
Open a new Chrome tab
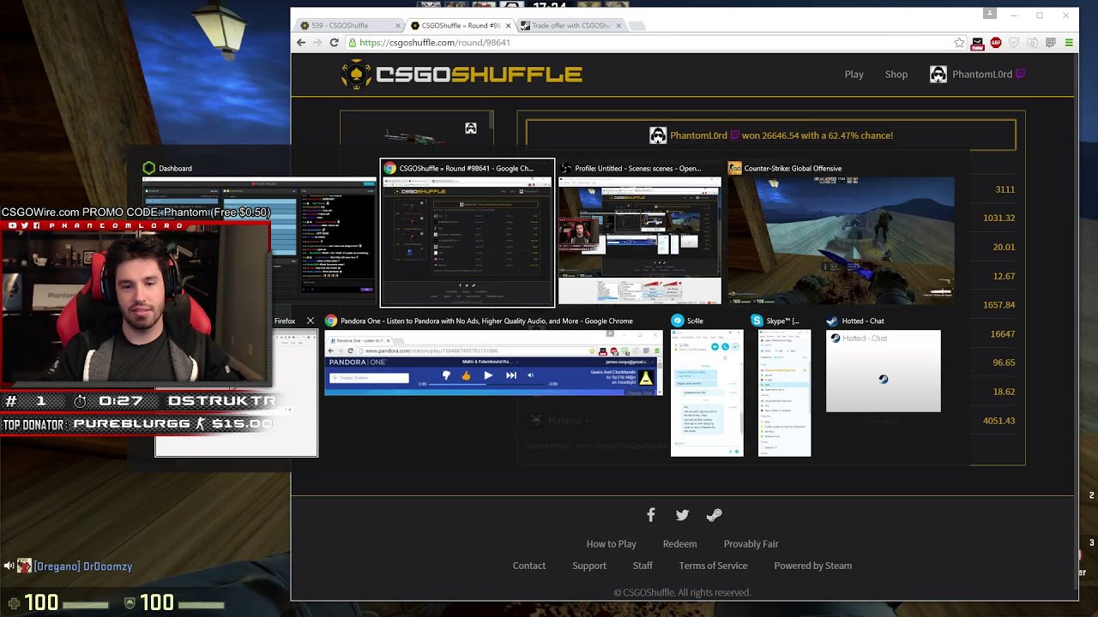click(x=636, y=26)
